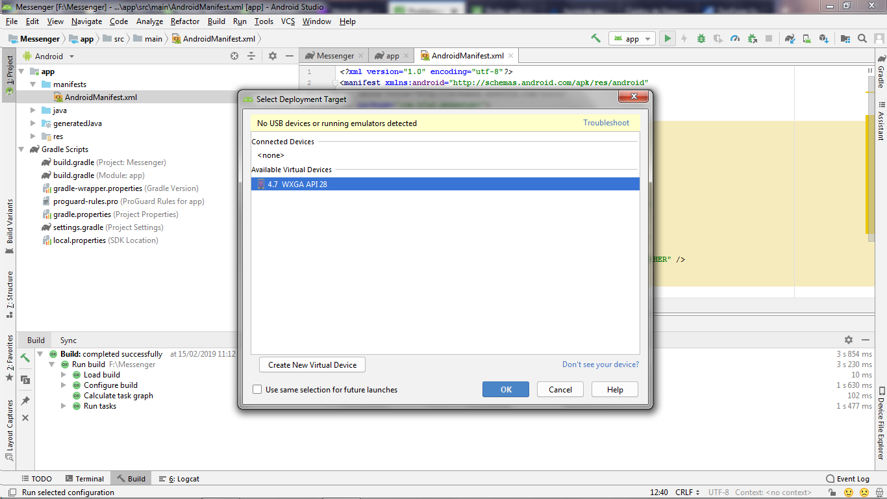Click the Apply Changes lightning icon

pyautogui.click(x=684, y=38)
